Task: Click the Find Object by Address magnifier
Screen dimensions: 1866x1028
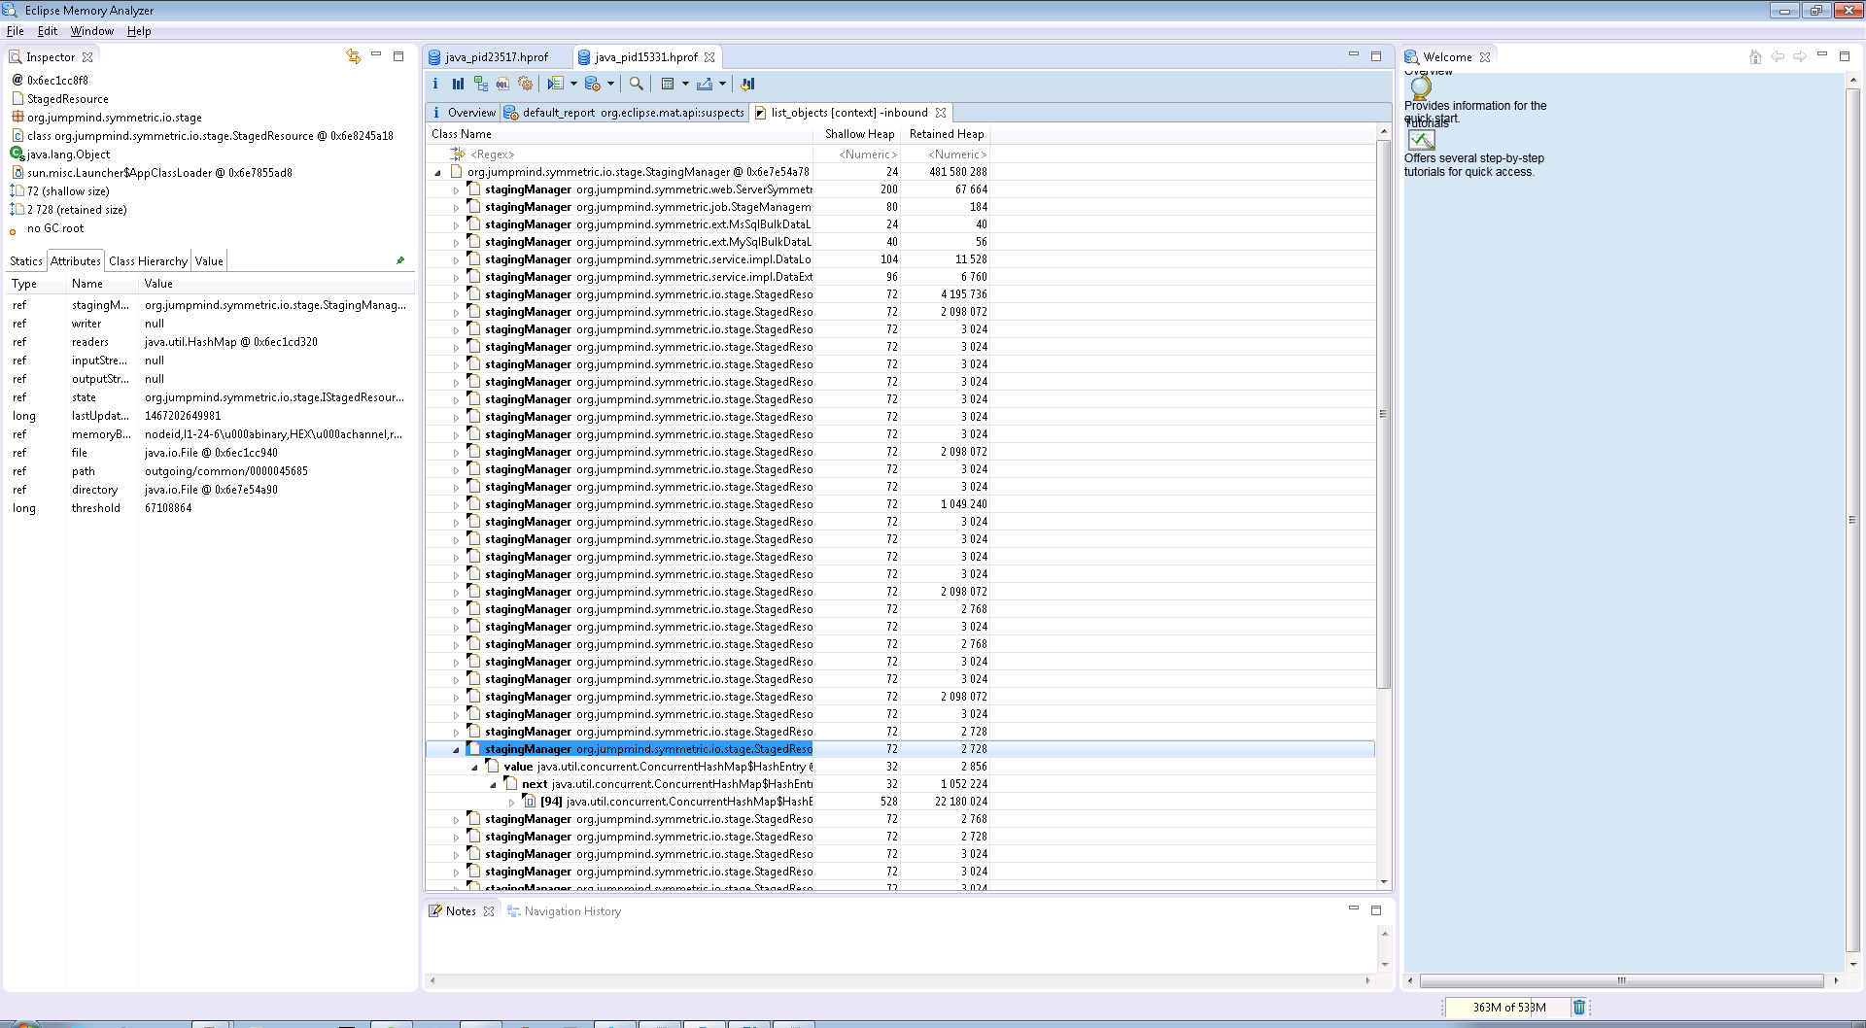Action: point(636,84)
